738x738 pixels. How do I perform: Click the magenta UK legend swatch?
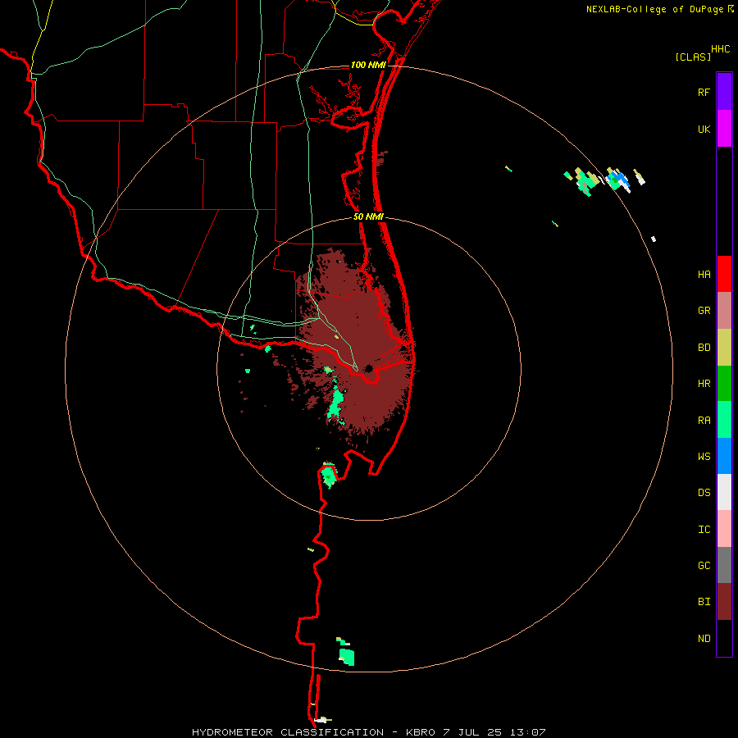point(724,129)
